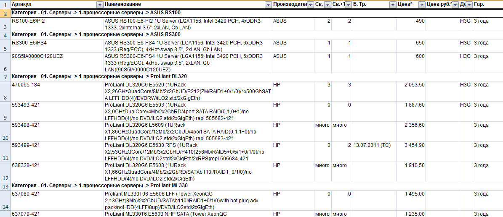The image size is (503, 217).
Task: Select row header number 8
Action: (x=5, y=92)
